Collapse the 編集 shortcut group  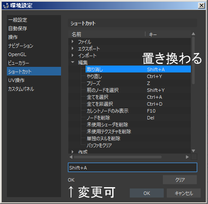pyautogui.click(x=73, y=62)
